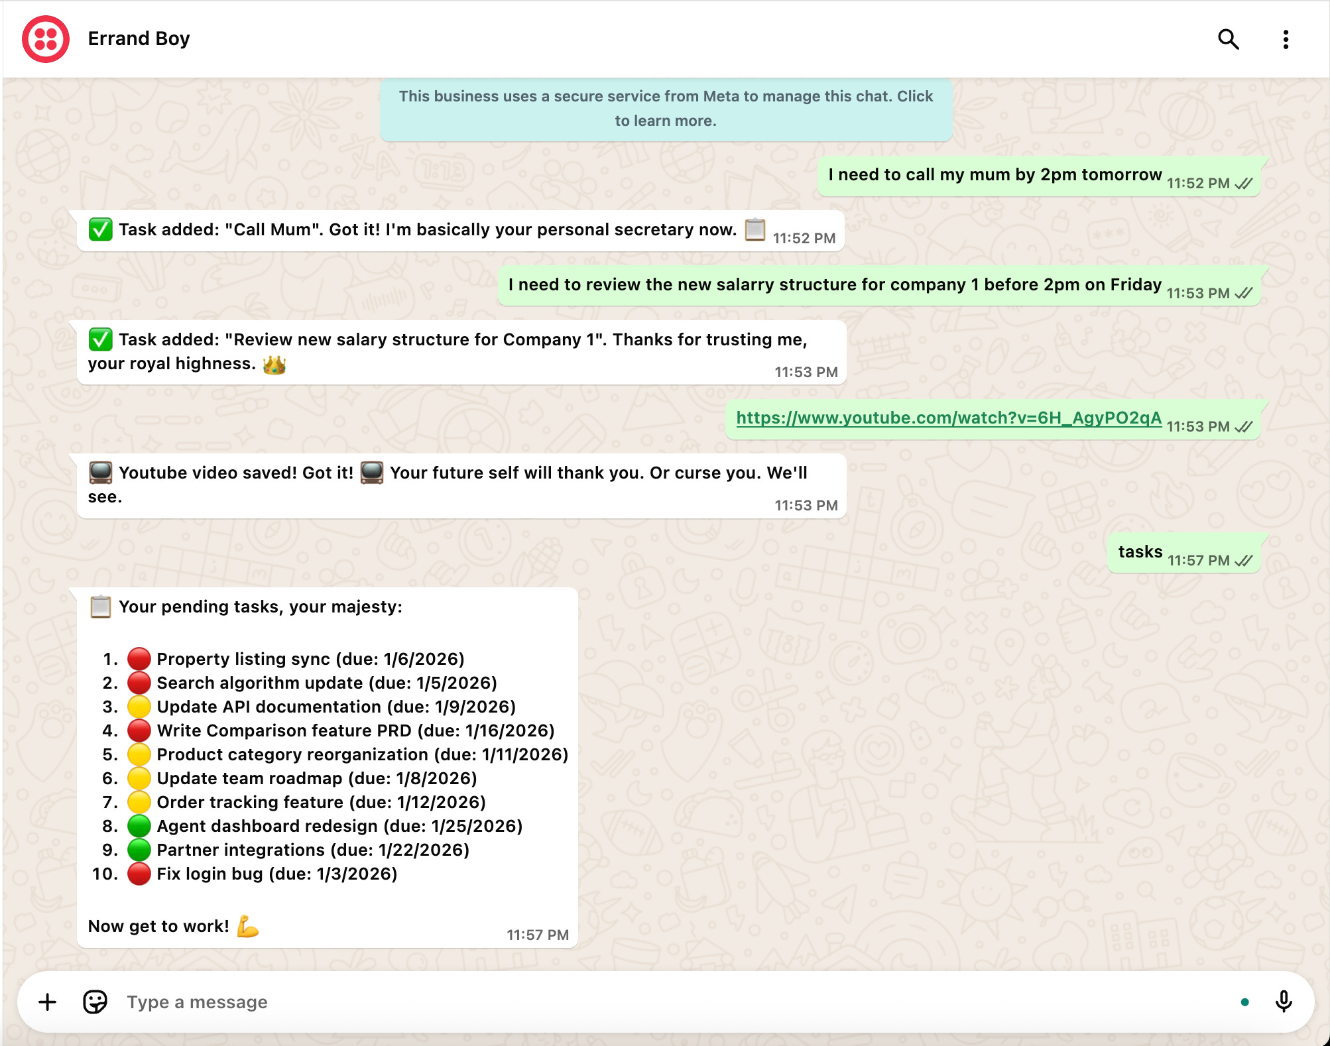Viewport: 1330px width, 1046px height.
Task: Click the read-receipt ticks on tasks message
Action: point(1244,561)
